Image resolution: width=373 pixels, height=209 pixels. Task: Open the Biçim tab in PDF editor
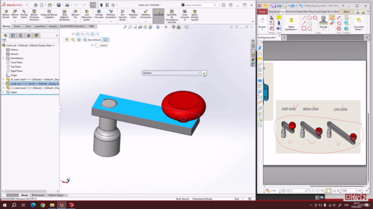346,12
